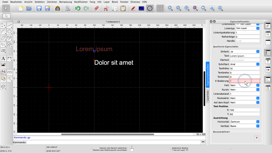This screenshot has height=153, width=272.
Task: Select the Insert Image tool
Action: pyautogui.click(x=3, y=65)
